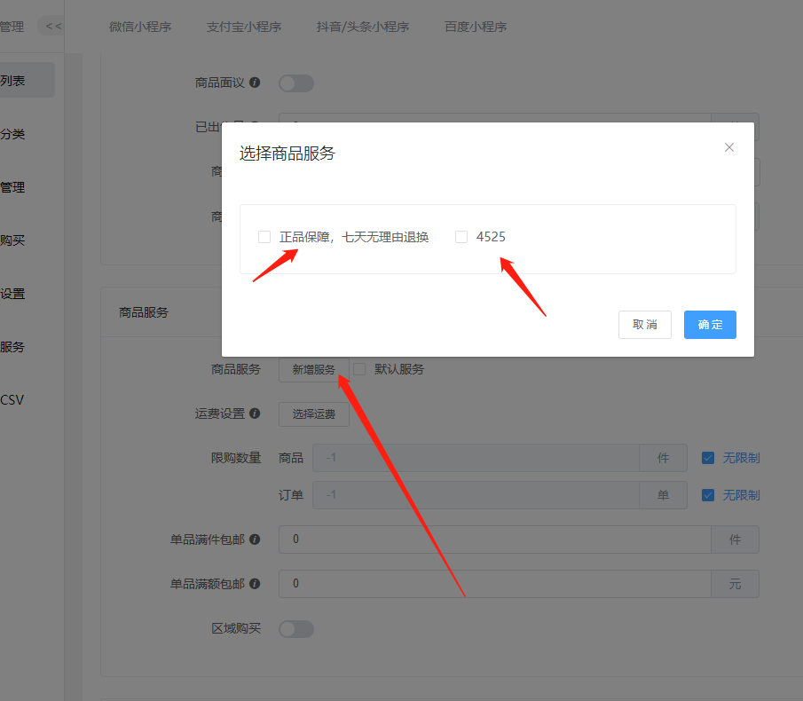Toggle the 商品面议 switch
The image size is (803, 701).
pyautogui.click(x=296, y=83)
